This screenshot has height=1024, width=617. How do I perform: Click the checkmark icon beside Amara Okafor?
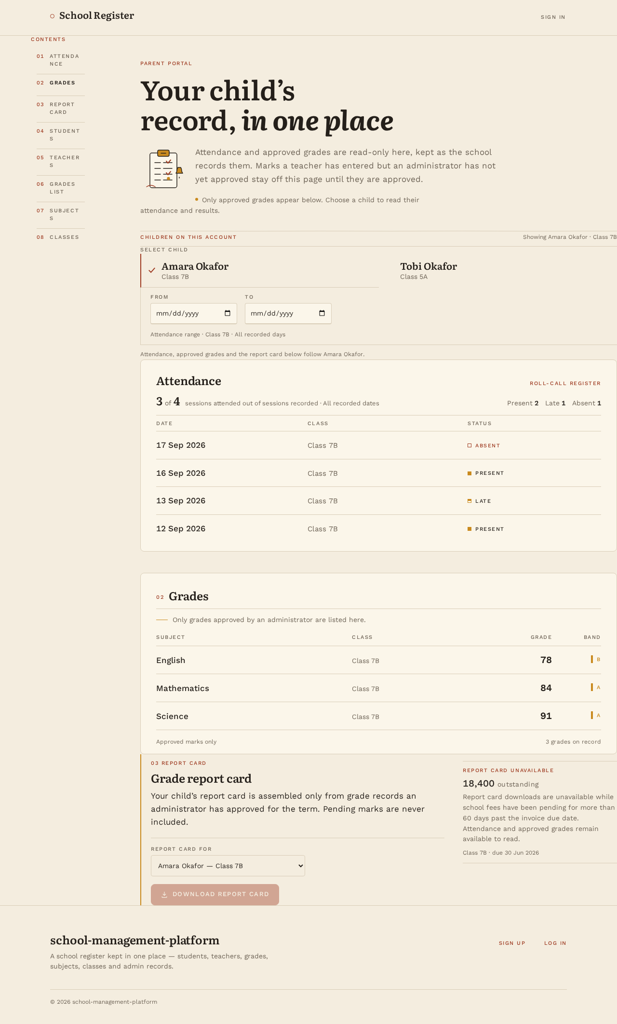[152, 270]
